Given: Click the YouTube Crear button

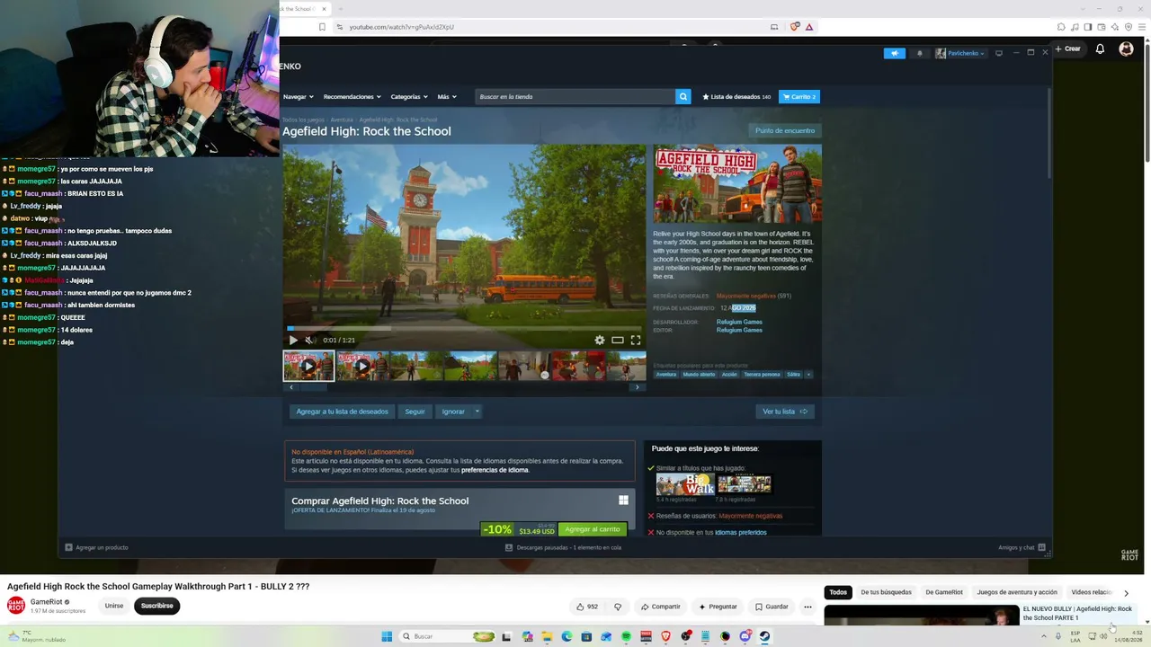Looking at the screenshot, I should [1067, 49].
